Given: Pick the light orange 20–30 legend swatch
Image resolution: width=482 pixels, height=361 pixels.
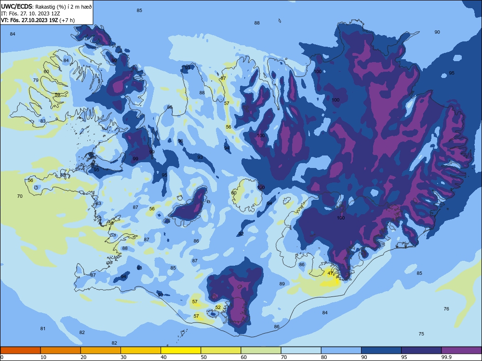Looking at the screenshot, I should (x=101, y=350).
